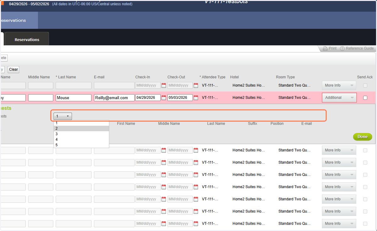Image resolution: width=377 pixels, height=231 pixels.
Task: Open the guest count dropdown showing 1
Action: 63,116
